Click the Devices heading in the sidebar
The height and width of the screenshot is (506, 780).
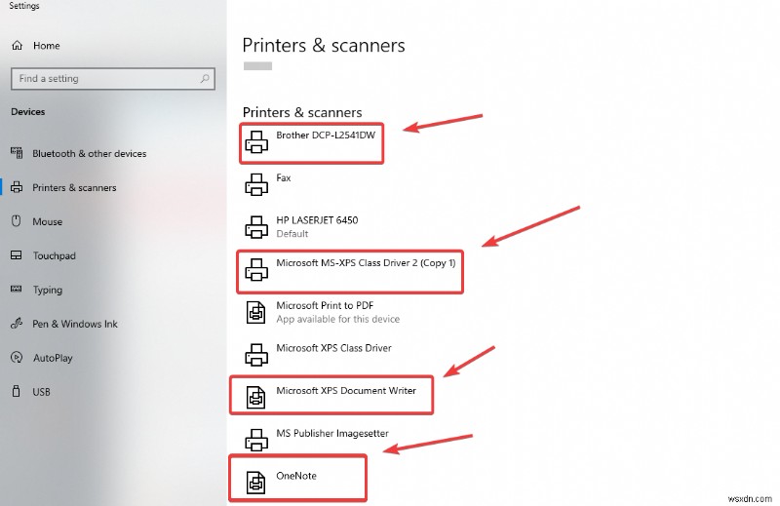28,112
